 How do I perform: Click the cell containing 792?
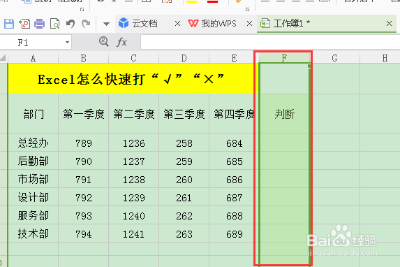(x=83, y=197)
